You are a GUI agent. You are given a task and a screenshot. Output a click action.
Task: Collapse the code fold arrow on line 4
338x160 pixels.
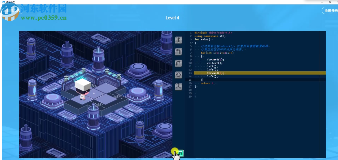click(192, 43)
